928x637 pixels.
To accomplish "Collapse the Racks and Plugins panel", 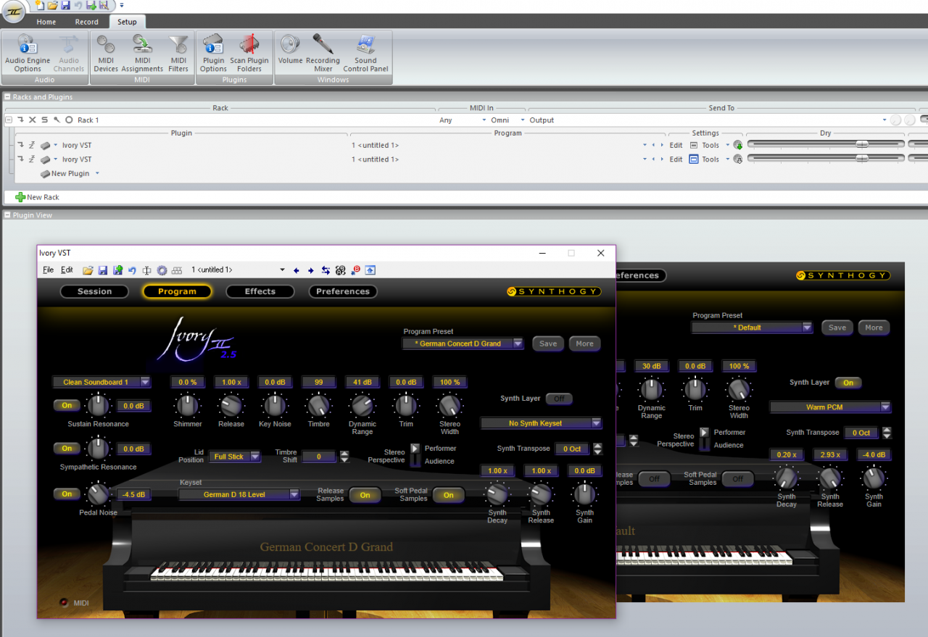I will coord(7,97).
